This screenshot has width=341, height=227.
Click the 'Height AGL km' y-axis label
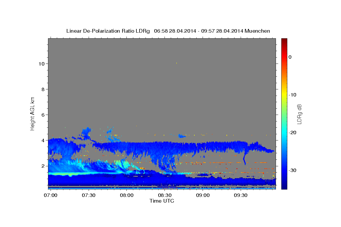tap(32, 113)
